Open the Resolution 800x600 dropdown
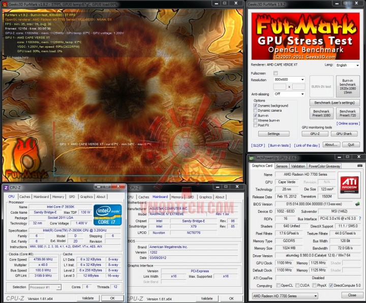 289,80
